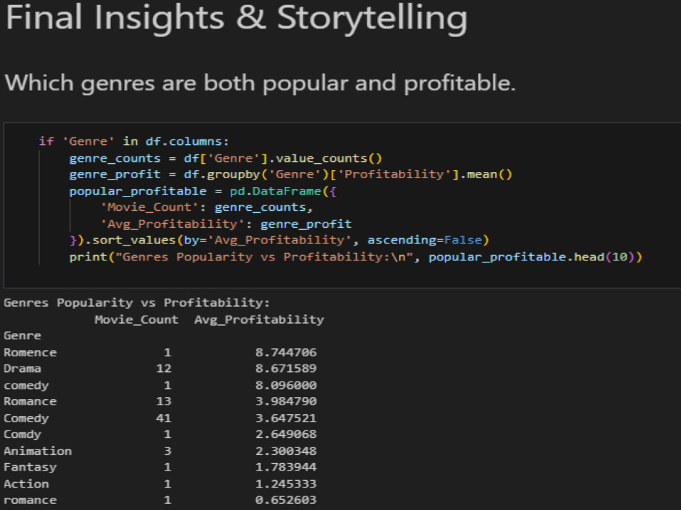Screen dimensions: 681x510
Task: Click the "'Avg_Profitability': genre_profit" line
Action: coord(225,224)
